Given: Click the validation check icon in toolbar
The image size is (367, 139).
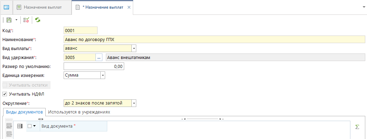Looking at the screenshot, I should pyautogui.click(x=26, y=20).
